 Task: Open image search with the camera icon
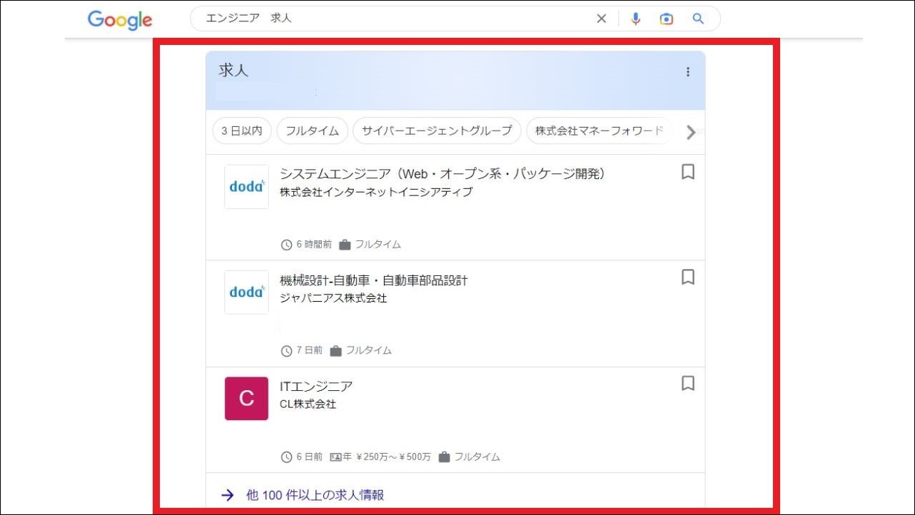pyautogui.click(x=667, y=19)
